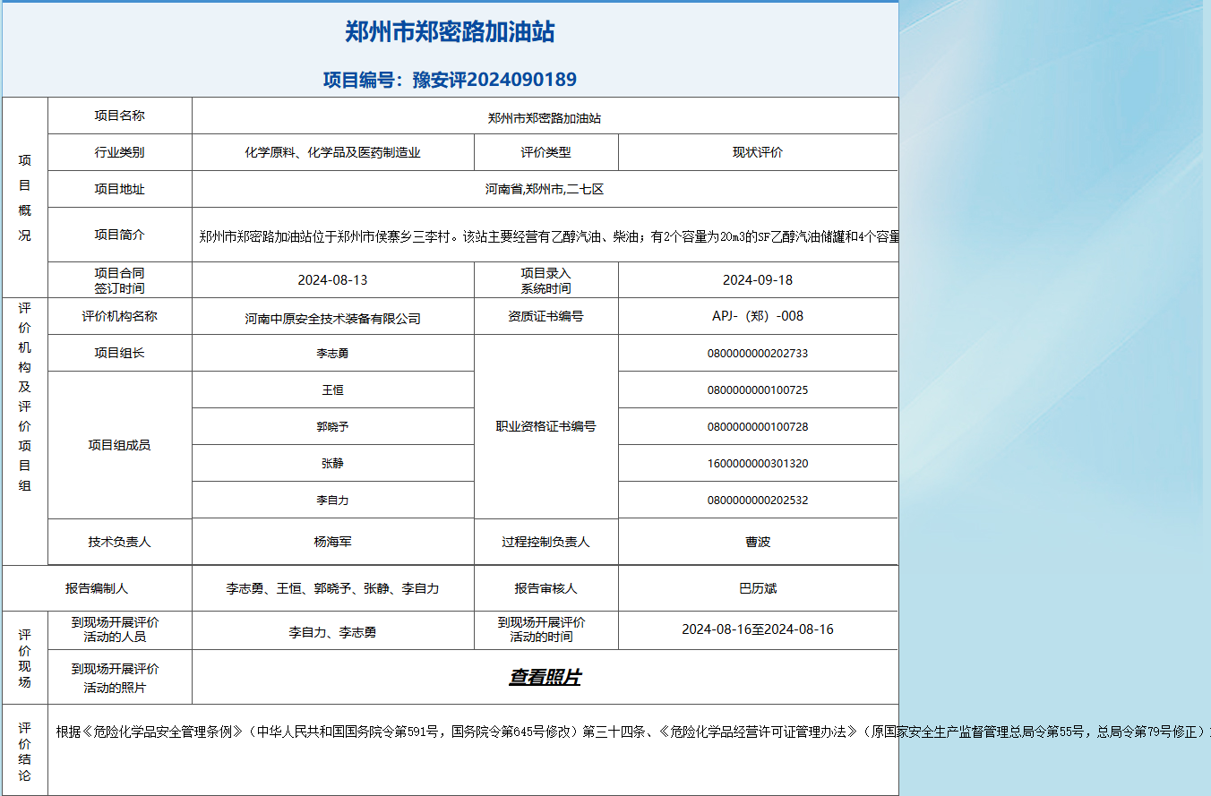The height and width of the screenshot is (796, 1211).
Task: Click the 项目组成员 label cell
Action: 119,445
